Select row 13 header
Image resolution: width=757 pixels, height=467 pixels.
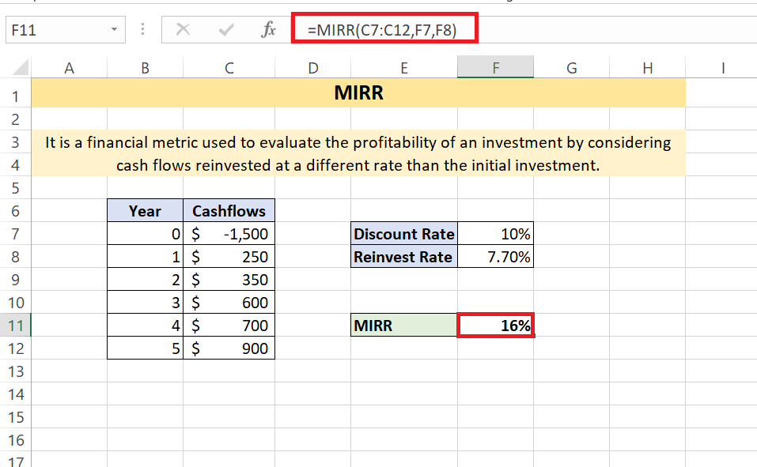click(16, 371)
